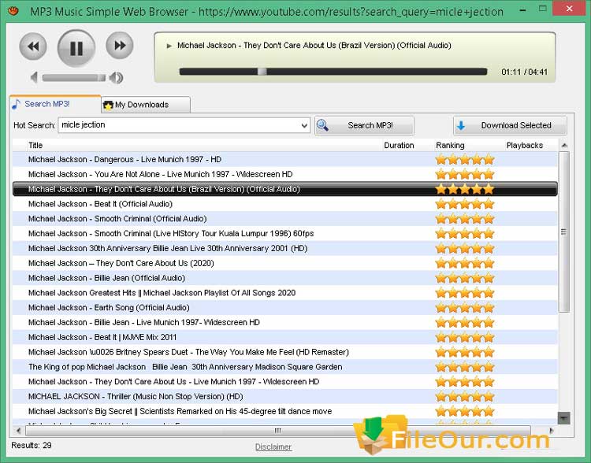
Task: Open the Disclaimer link
Action: (x=273, y=446)
